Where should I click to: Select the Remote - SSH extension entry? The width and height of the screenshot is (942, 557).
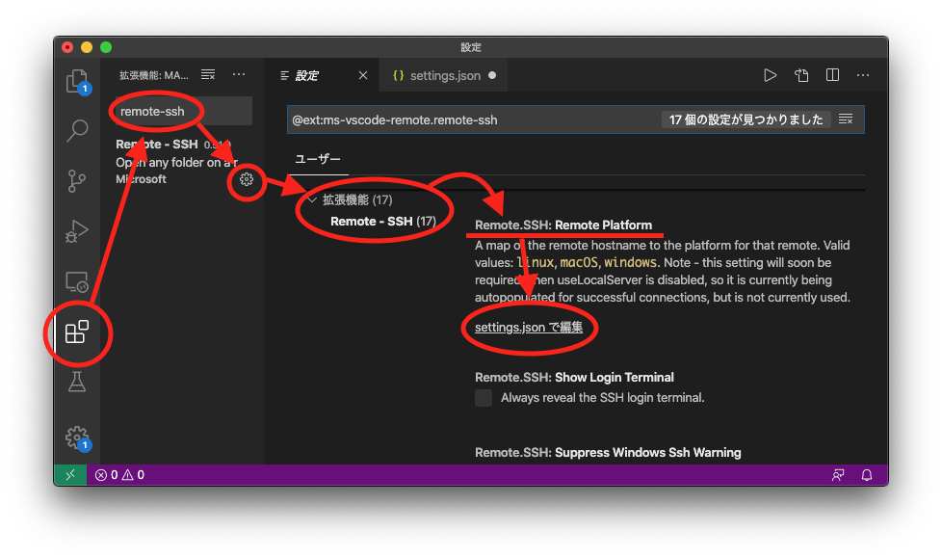click(x=183, y=161)
